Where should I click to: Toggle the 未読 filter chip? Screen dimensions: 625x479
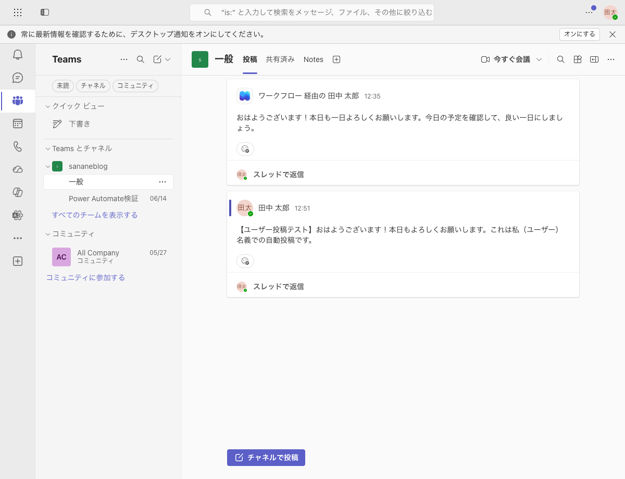pyautogui.click(x=63, y=86)
